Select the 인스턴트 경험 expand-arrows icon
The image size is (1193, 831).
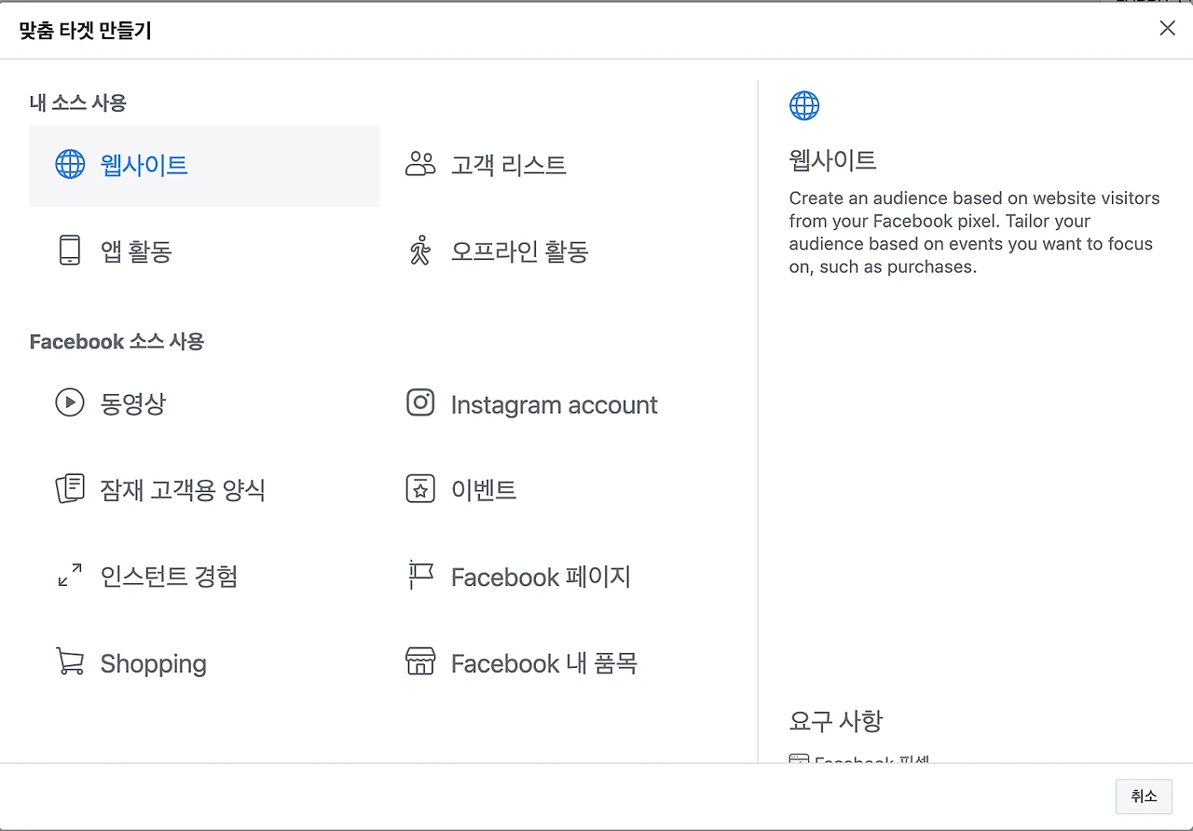click(x=70, y=576)
